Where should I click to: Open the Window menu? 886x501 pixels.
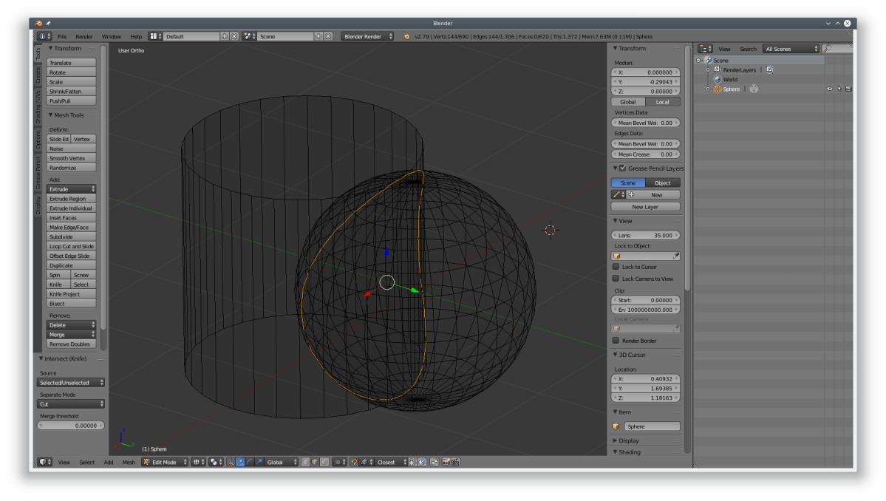click(112, 36)
